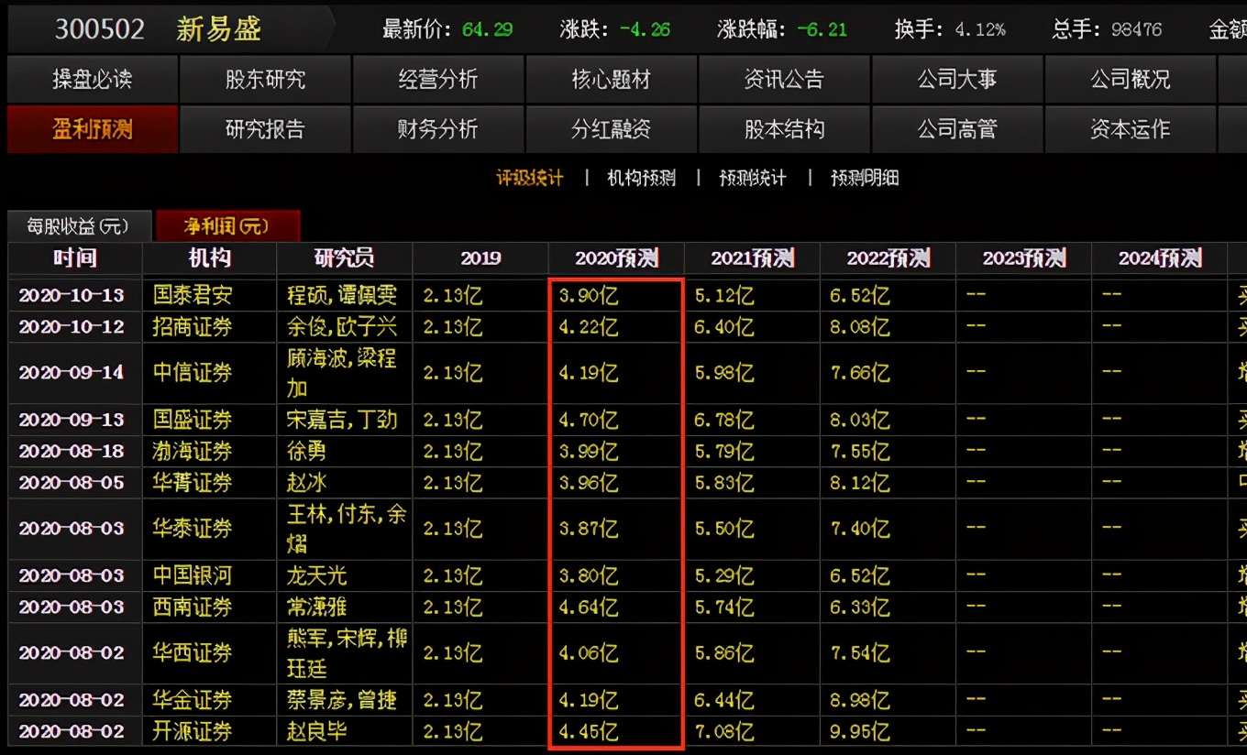View the 预测明细 forecast details
Screen dimensions: 1247x755
point(864,178)
